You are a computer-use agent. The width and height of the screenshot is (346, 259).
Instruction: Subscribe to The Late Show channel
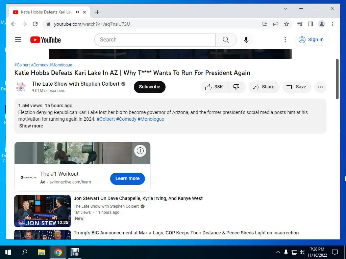tap(149, 87)
